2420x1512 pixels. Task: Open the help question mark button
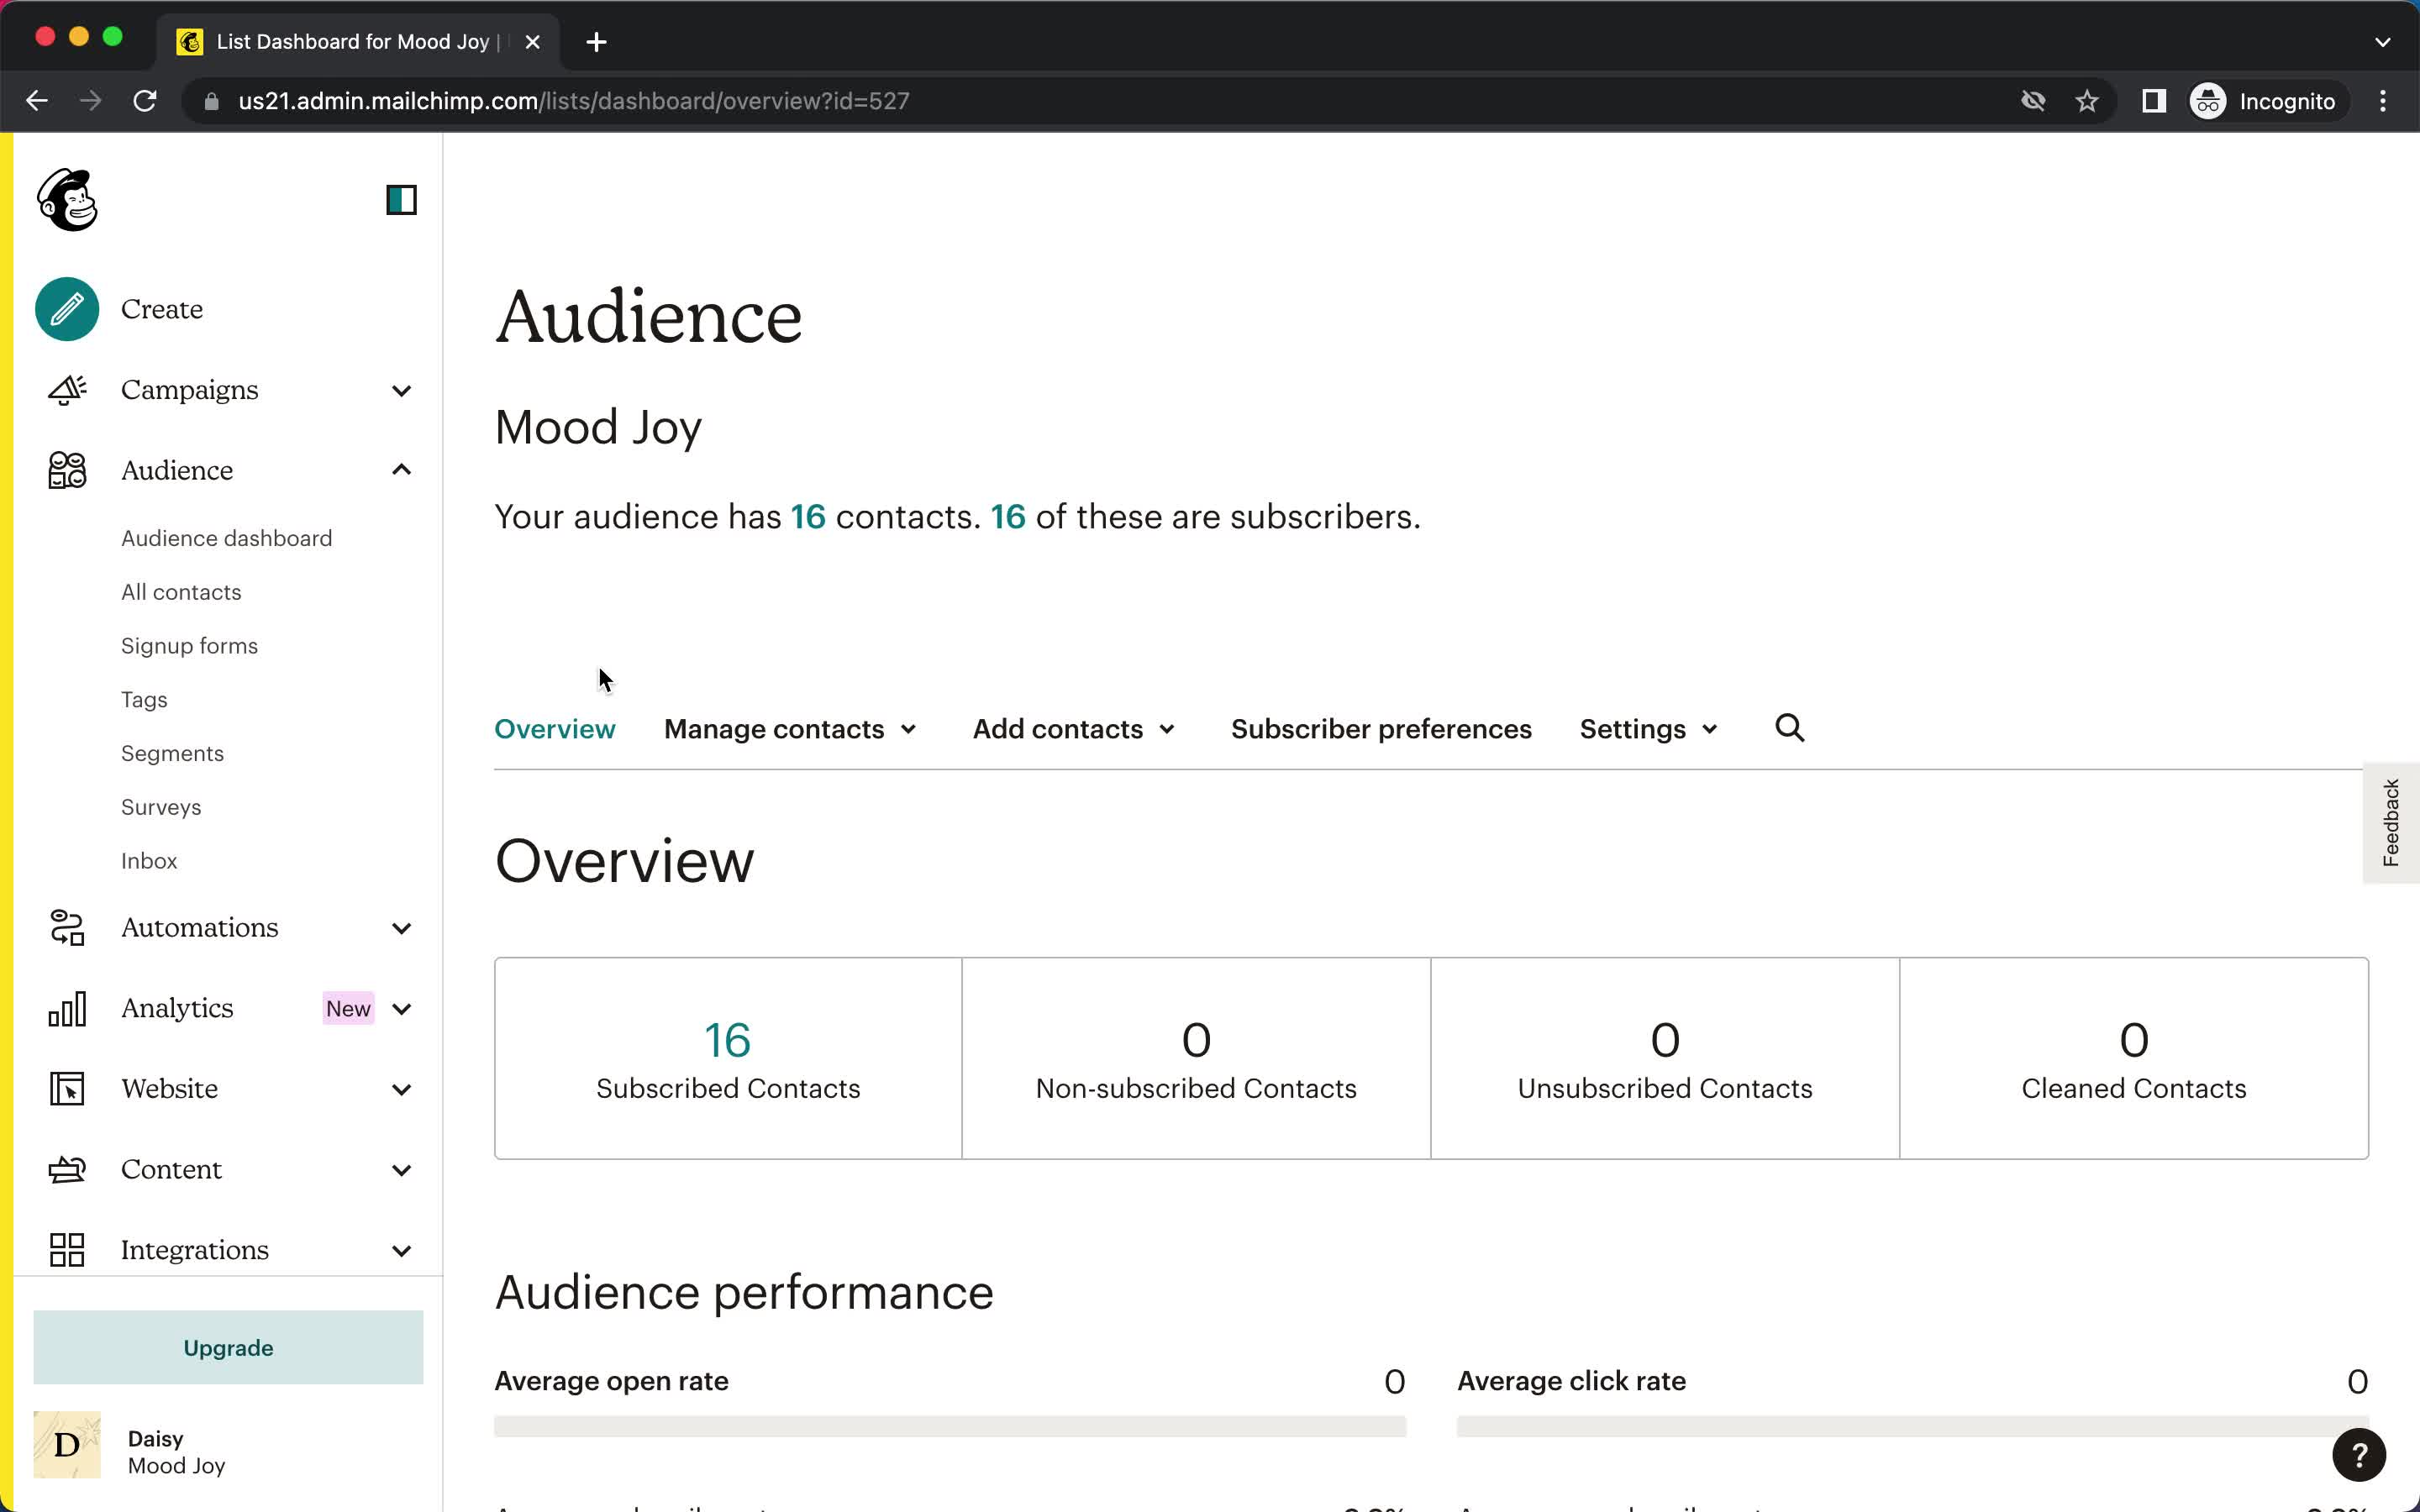(2359, 1455)
